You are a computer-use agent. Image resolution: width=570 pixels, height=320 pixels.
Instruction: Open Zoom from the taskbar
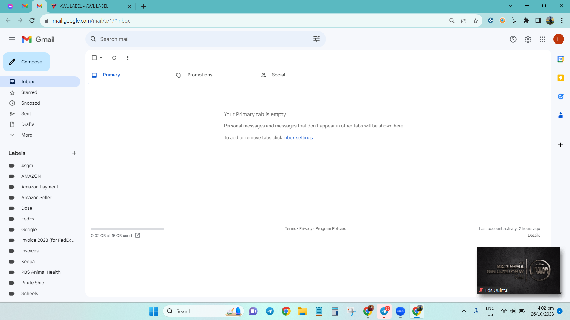click(x=400, y=311)
